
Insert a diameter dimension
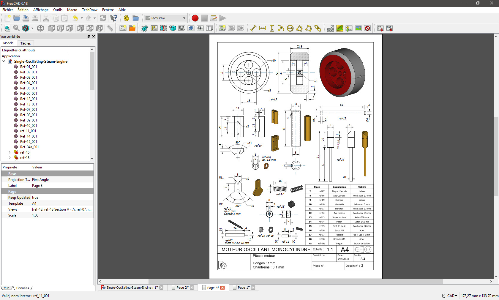click(290, 28)
